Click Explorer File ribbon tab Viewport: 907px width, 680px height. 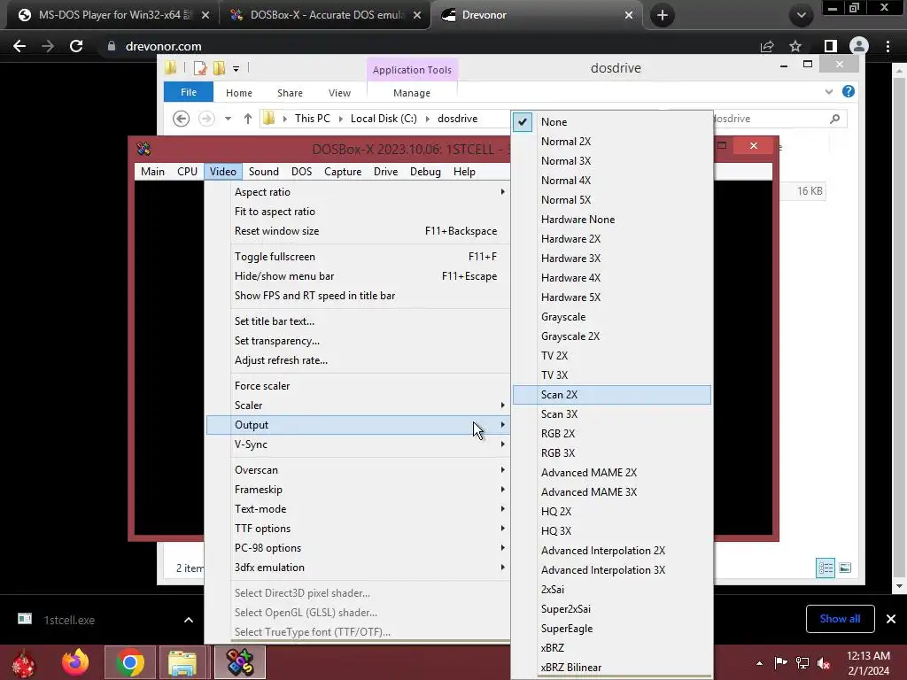click(x=189, y=92)
